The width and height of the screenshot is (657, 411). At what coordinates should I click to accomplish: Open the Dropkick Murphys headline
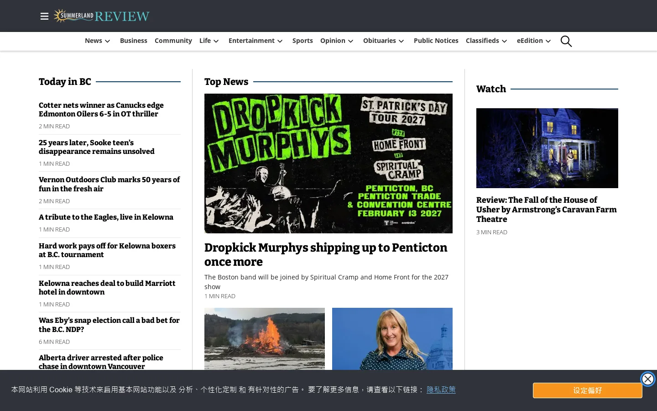(326, 255)
